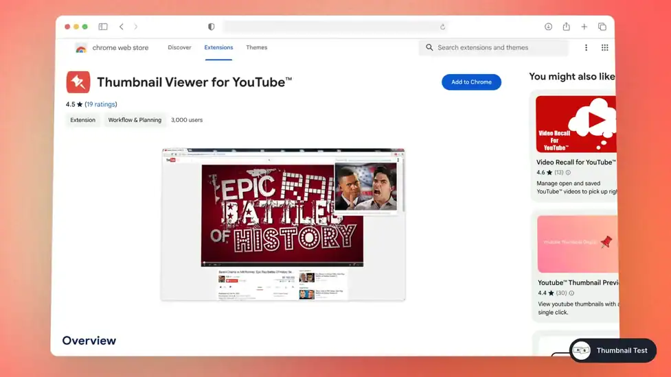
Task: Open Video Recall for YouTube thumbnail
Action: coord(576,124)
